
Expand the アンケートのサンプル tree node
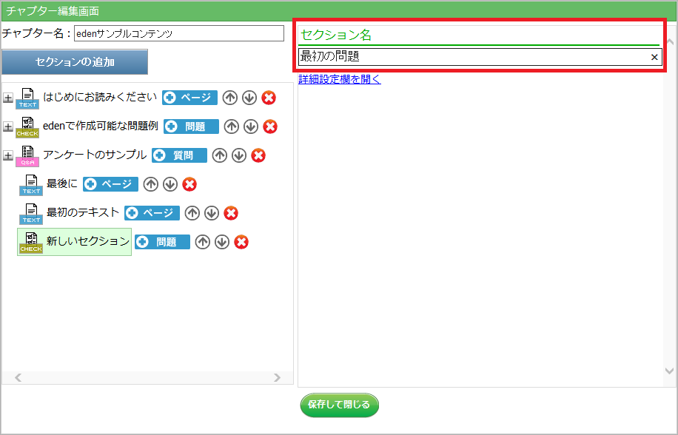(8, 155)
